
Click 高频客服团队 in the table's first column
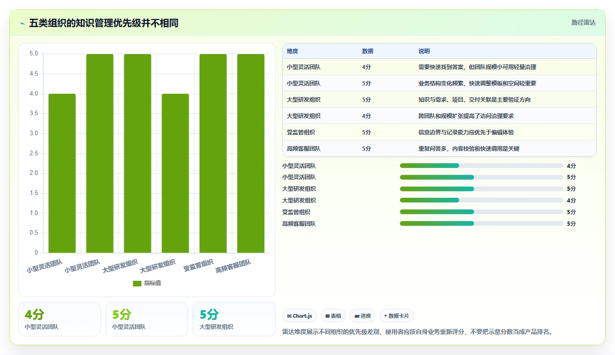coord(304,149)
